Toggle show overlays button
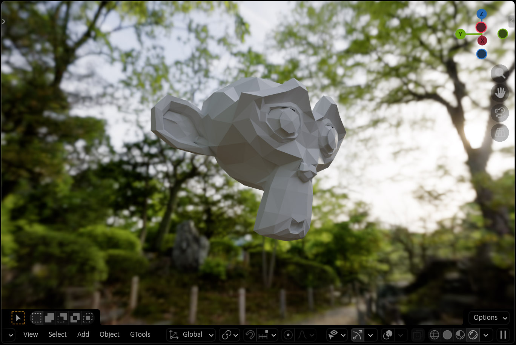Viewport: 516px width, 345px height. click(388, 334)
